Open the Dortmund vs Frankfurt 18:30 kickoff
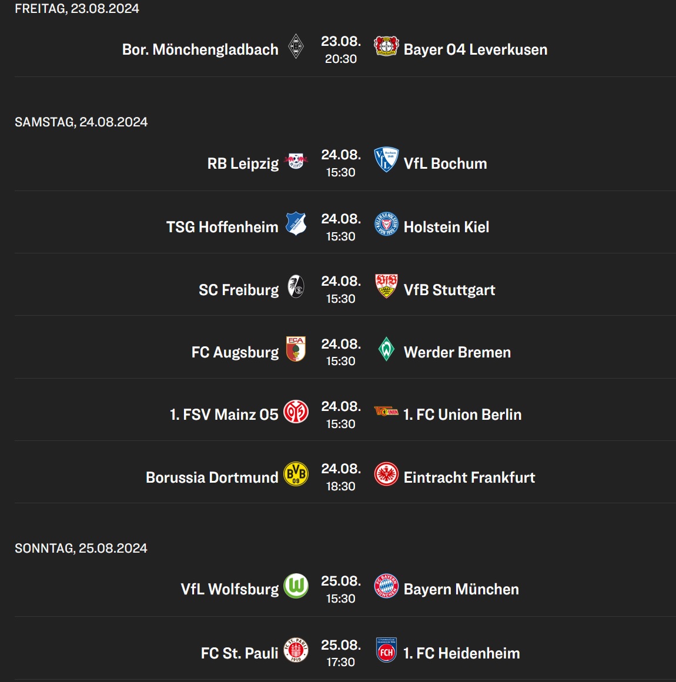This screenshot has height=682, width=676. (x=341, y=477)
